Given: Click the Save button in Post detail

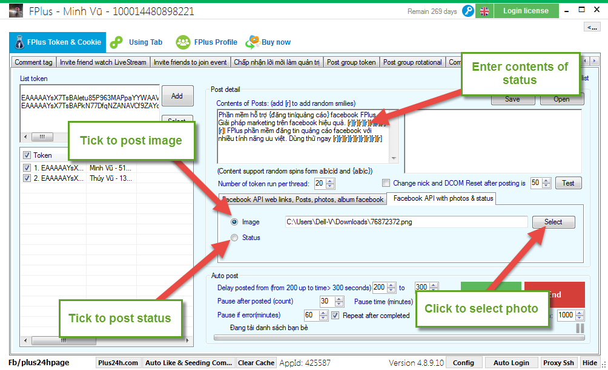Looking at the screenshot, I should pos(512,100).
